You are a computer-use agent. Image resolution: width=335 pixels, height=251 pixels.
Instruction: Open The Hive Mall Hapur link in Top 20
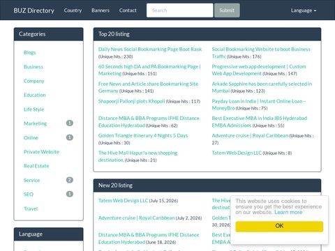click(x=137, y=156)
